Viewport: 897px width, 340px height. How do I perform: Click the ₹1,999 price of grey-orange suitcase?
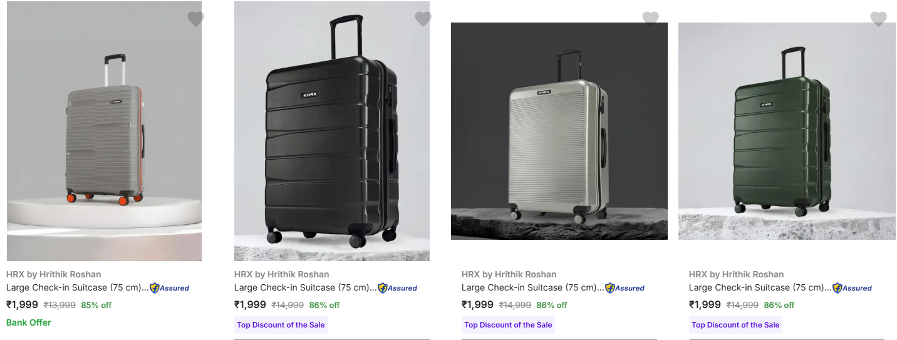tap(22, 305)
